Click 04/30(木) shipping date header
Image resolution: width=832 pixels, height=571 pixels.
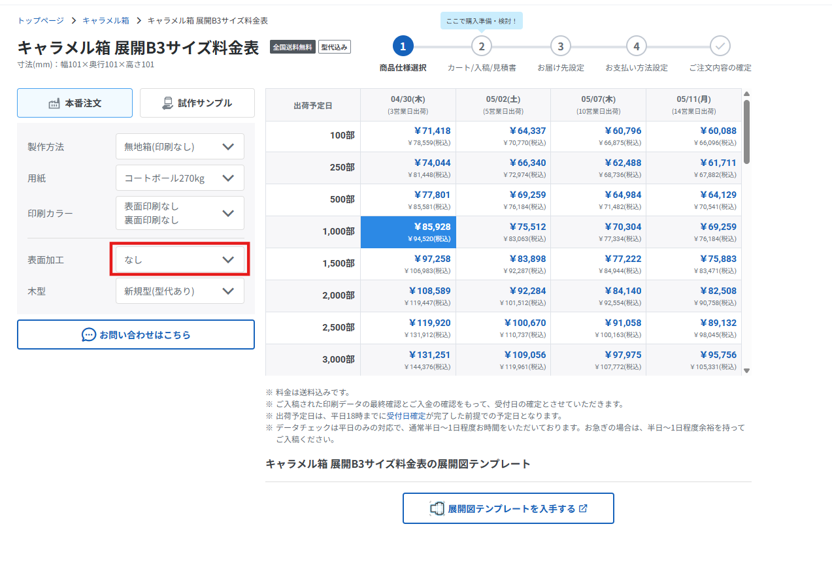[408, 105]
